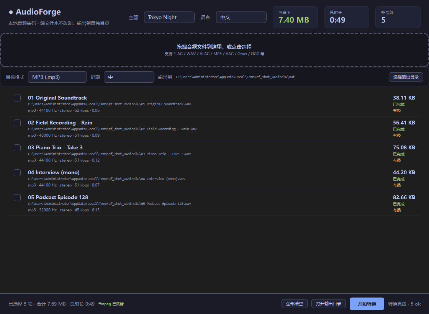
Task: Select the title 05 Podcast Episode 128
Action: point(58,197)
